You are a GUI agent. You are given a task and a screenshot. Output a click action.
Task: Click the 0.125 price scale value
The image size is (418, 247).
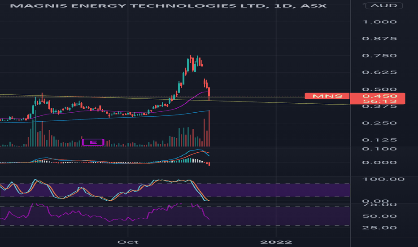click(379, 140)
